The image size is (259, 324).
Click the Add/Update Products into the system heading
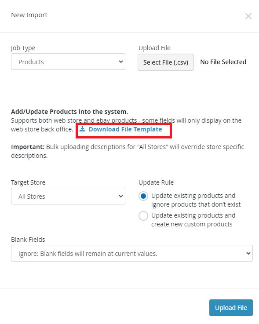point(69,112)
